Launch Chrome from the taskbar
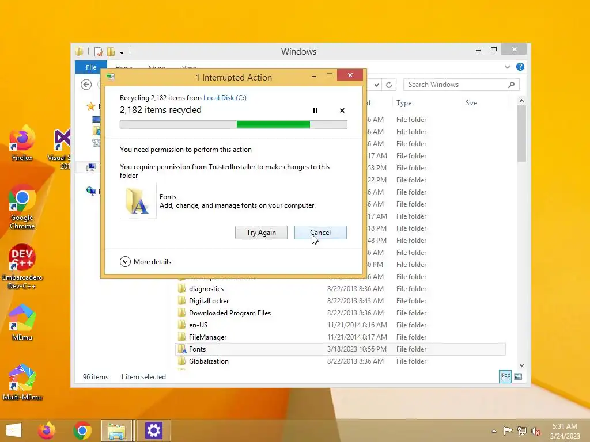 [82, 430]
